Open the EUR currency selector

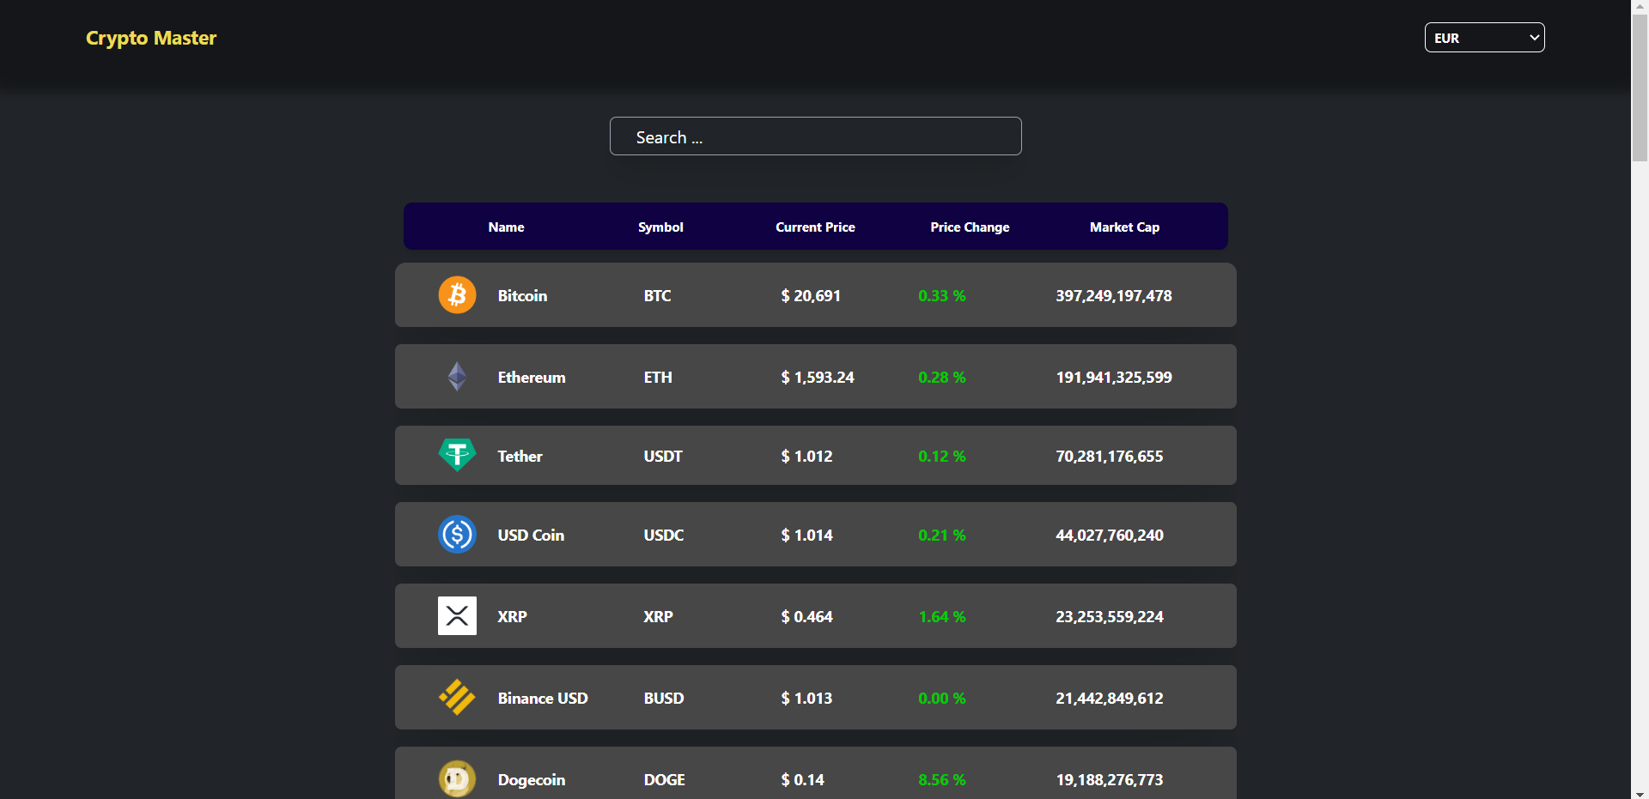(1483, 37)
